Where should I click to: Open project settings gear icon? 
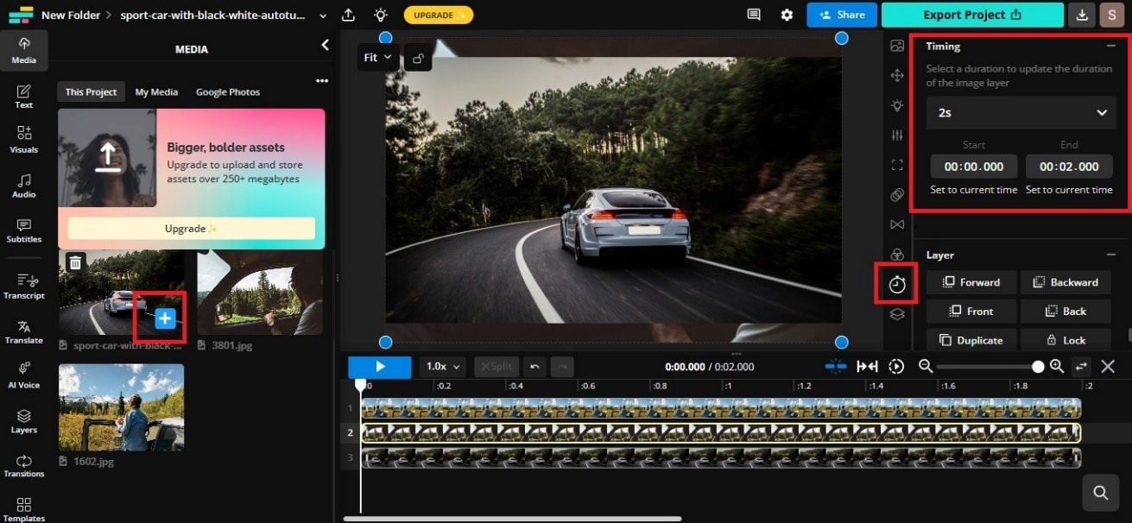click(787, 15)
